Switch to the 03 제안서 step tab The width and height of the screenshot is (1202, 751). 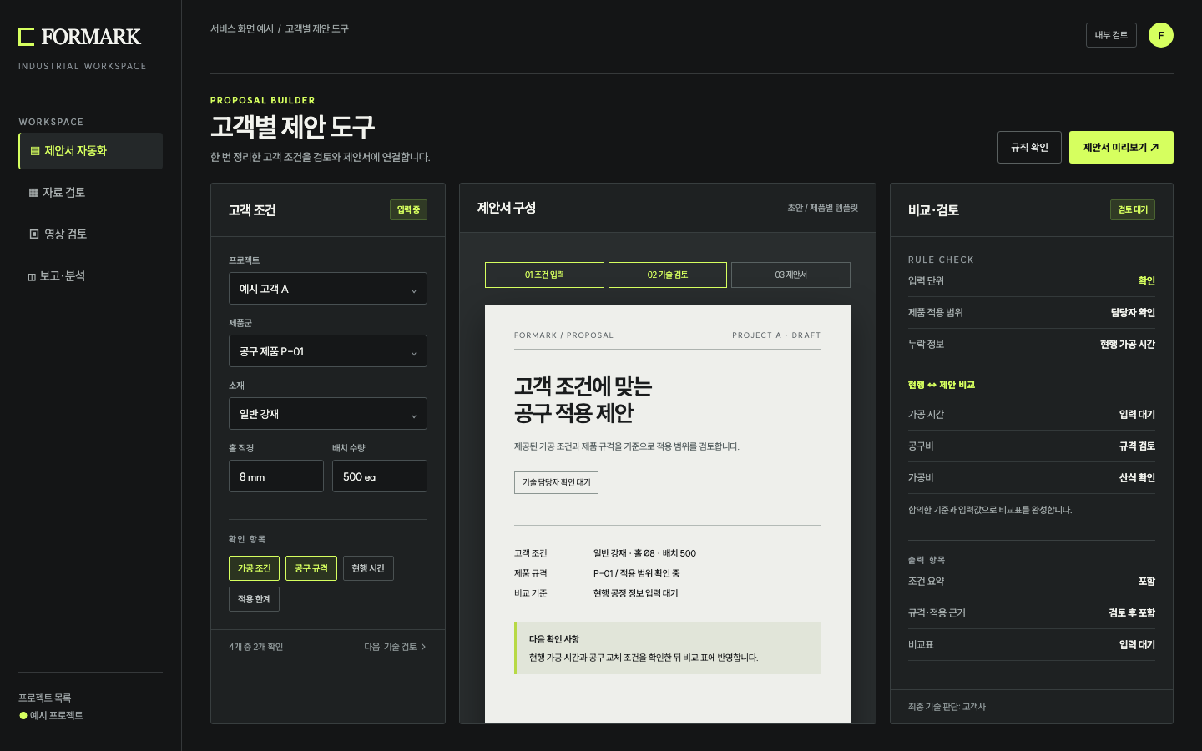pyautogui.click(x=790, y=275)
